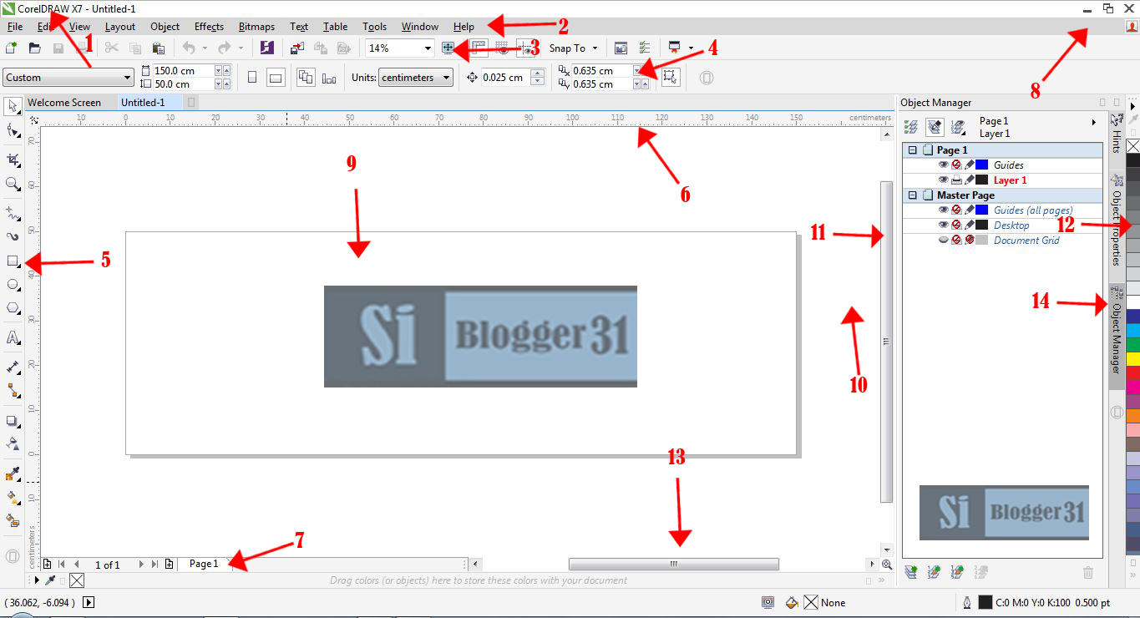1140x618 pixels.
Task: Click the nudge distance field 0.025 cm
Action: pos(505,78)
